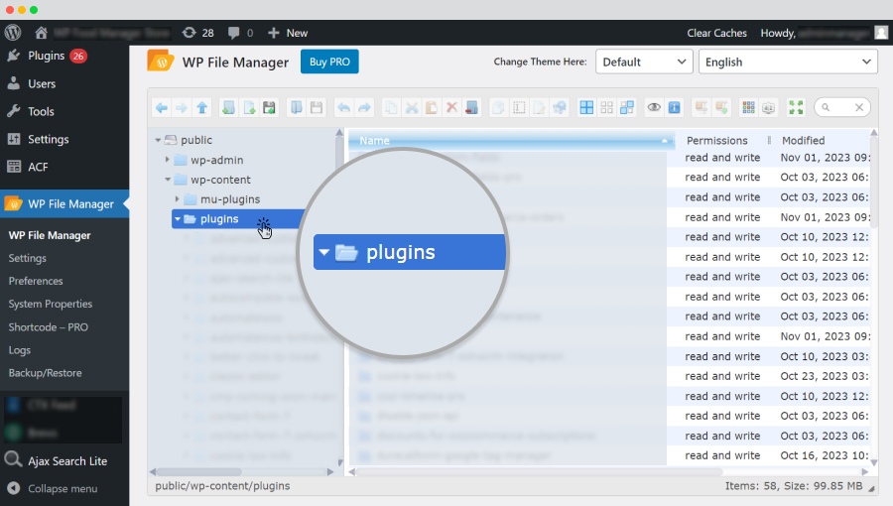Open the comments bubble icon showing 0
Image resolution: width=893 pixels, height=506 pixels.
(x=240, y=33)
